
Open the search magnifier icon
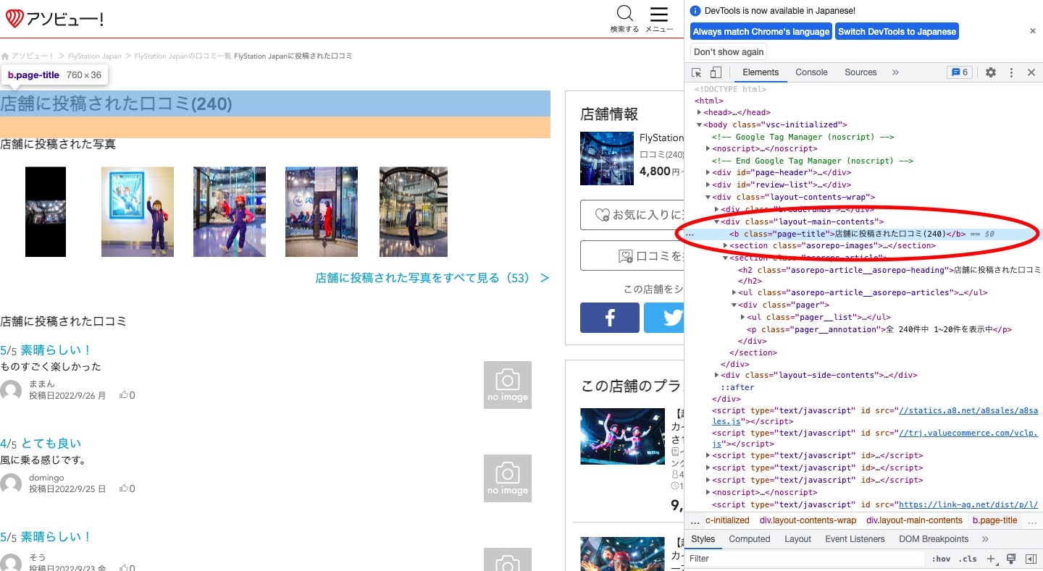[624, 14]
